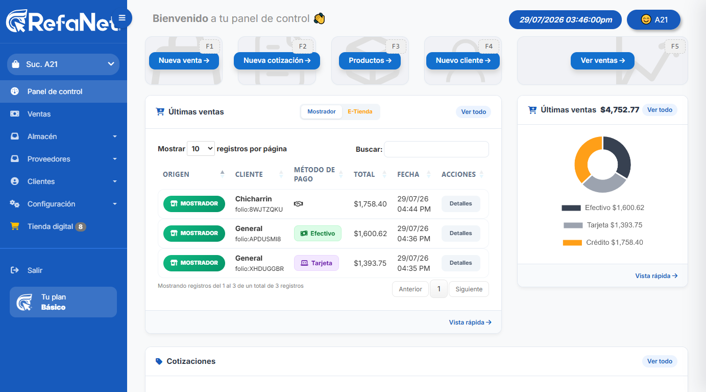The height and width of the screenshot is (392, 706).
Task: Sort table by MÉTODO DE PAGO column
Action: pyautogui.click(x=319, y=174)
